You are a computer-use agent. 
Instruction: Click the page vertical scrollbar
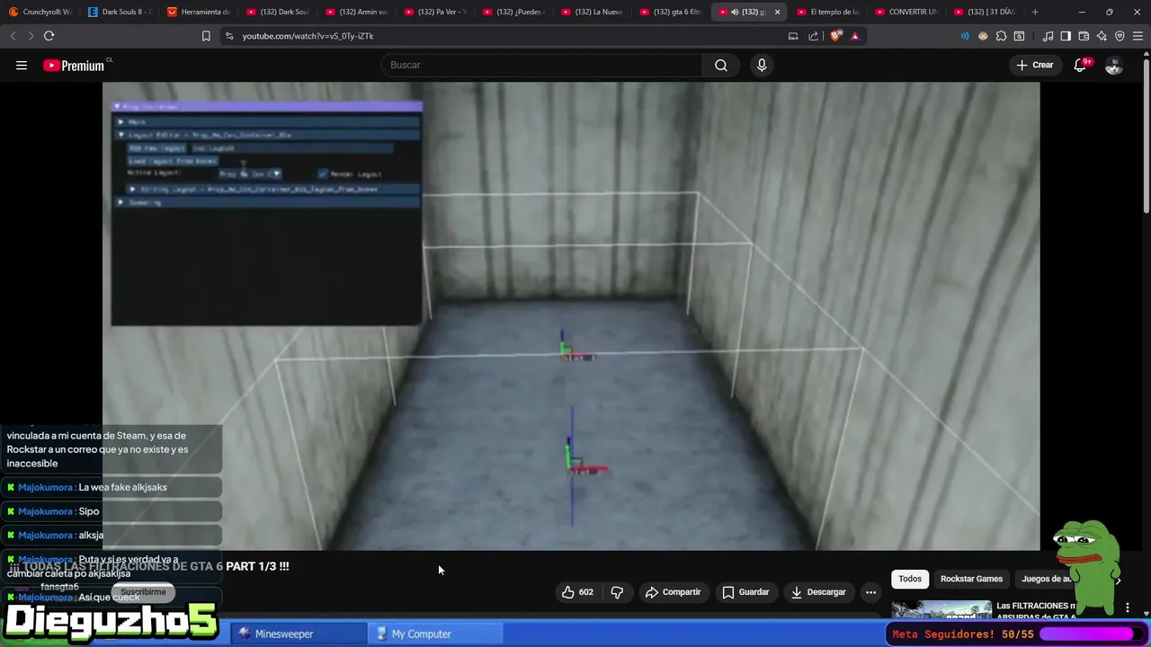point(1146,135)
